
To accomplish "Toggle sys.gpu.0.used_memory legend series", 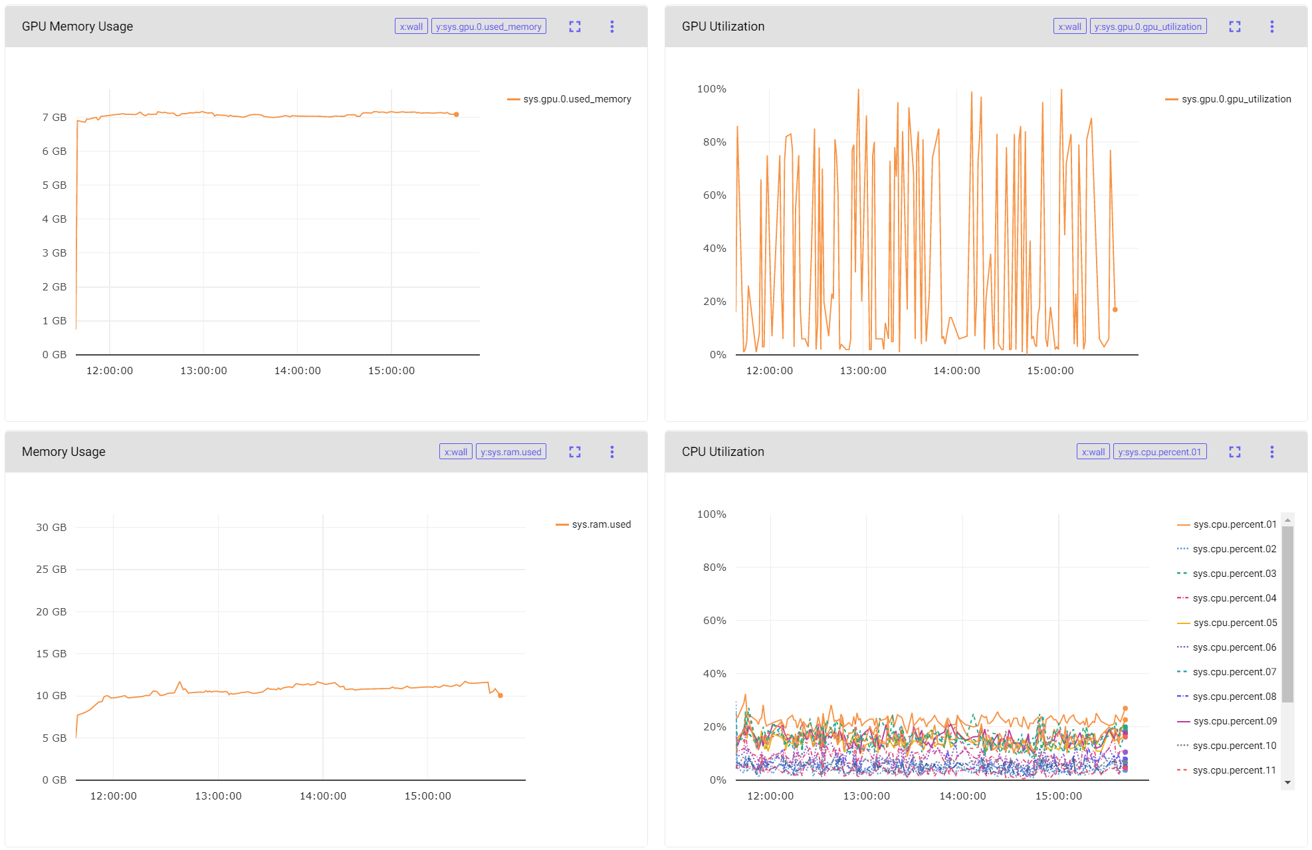I will tap(569, 99).
